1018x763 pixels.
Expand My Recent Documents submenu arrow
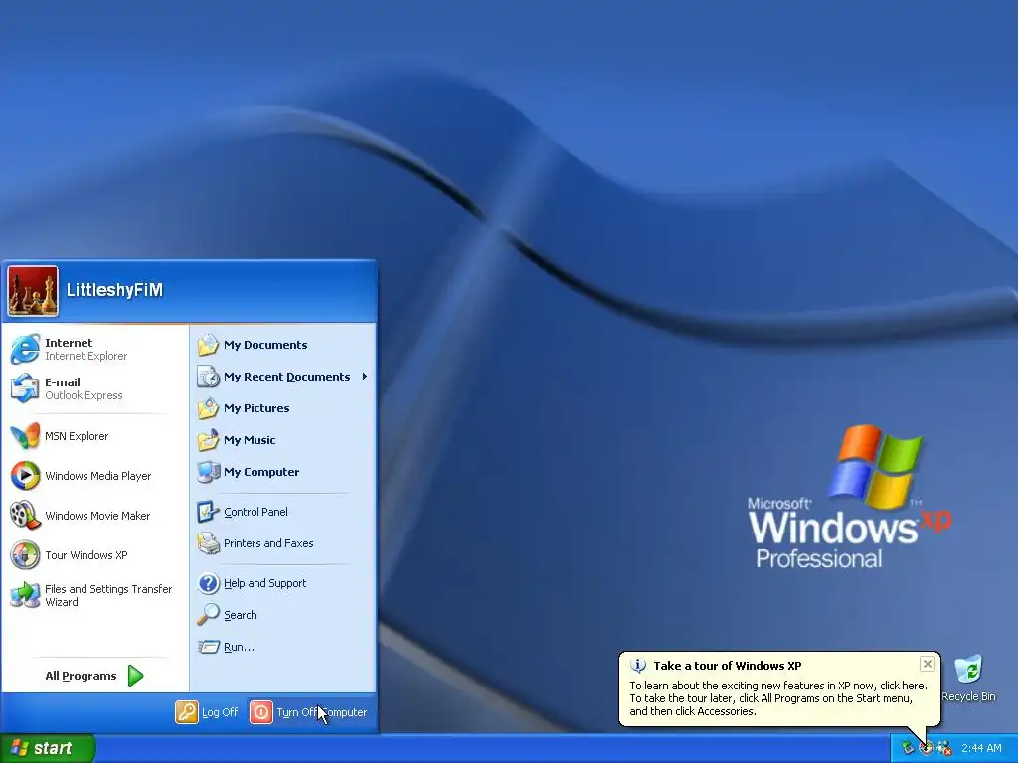[x=365, y=377]
